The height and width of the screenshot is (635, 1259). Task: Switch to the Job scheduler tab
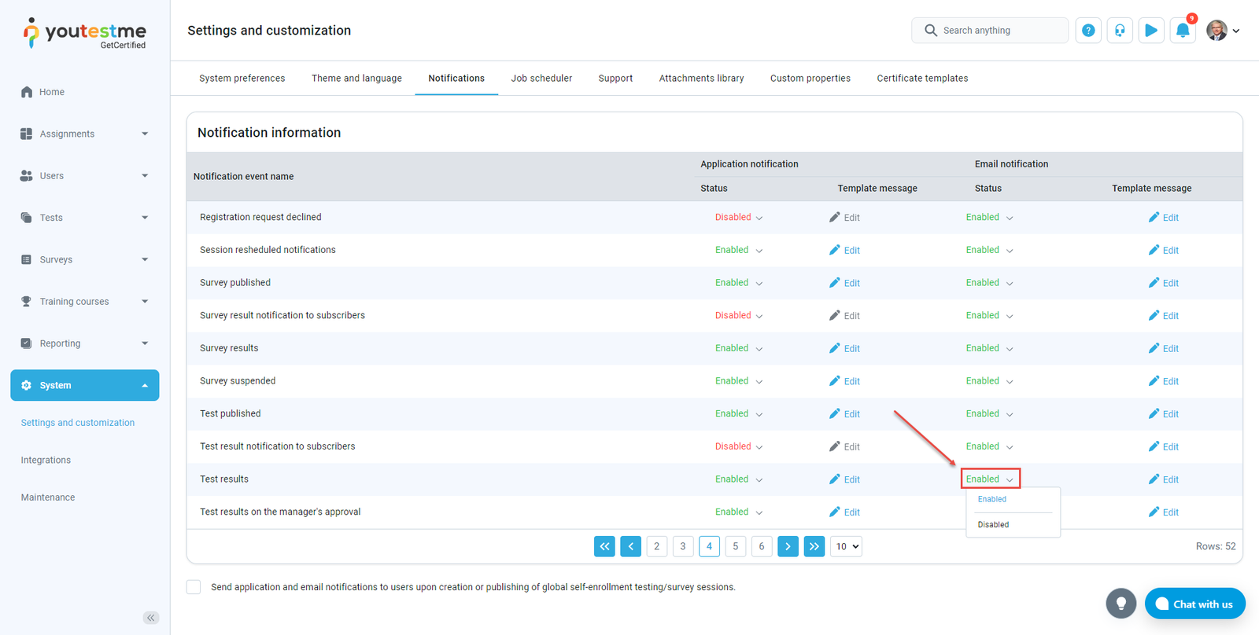(541, 79)
